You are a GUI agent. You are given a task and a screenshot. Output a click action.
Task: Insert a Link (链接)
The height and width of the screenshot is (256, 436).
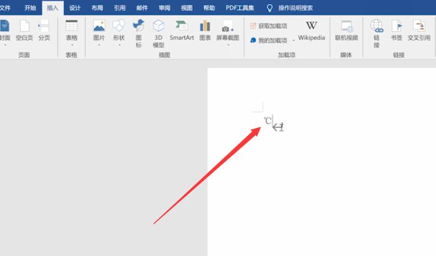(x=376, y=34)
